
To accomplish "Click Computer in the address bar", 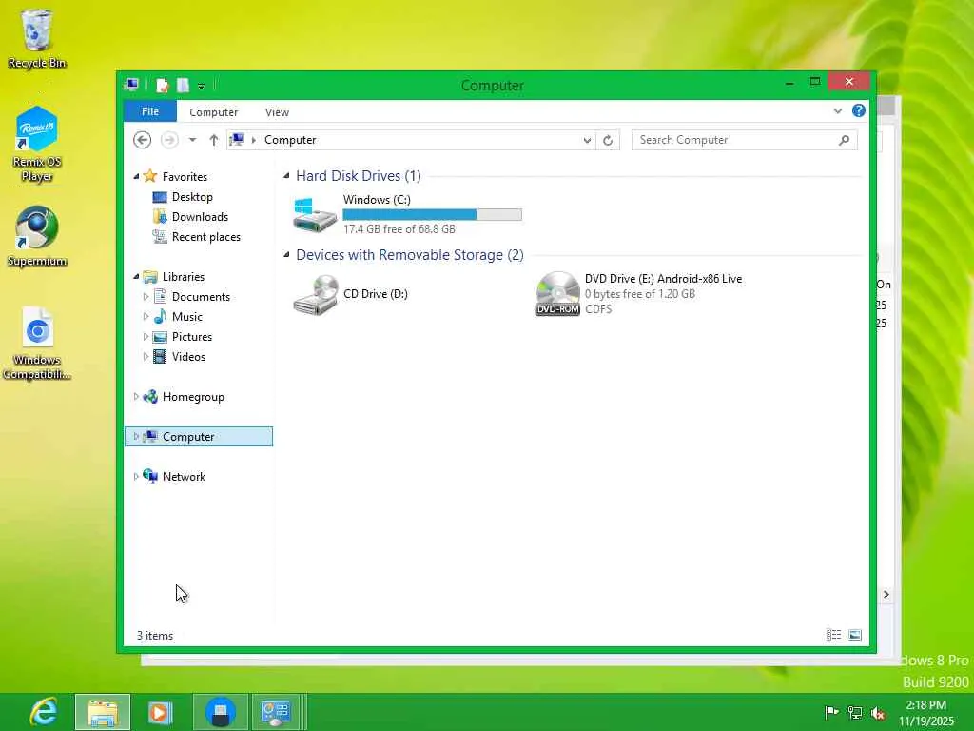I will point(290,140).
